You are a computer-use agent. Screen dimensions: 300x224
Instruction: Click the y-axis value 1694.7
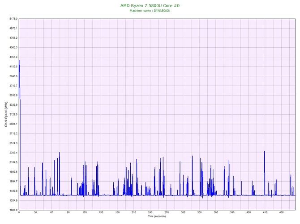[13, 181]
